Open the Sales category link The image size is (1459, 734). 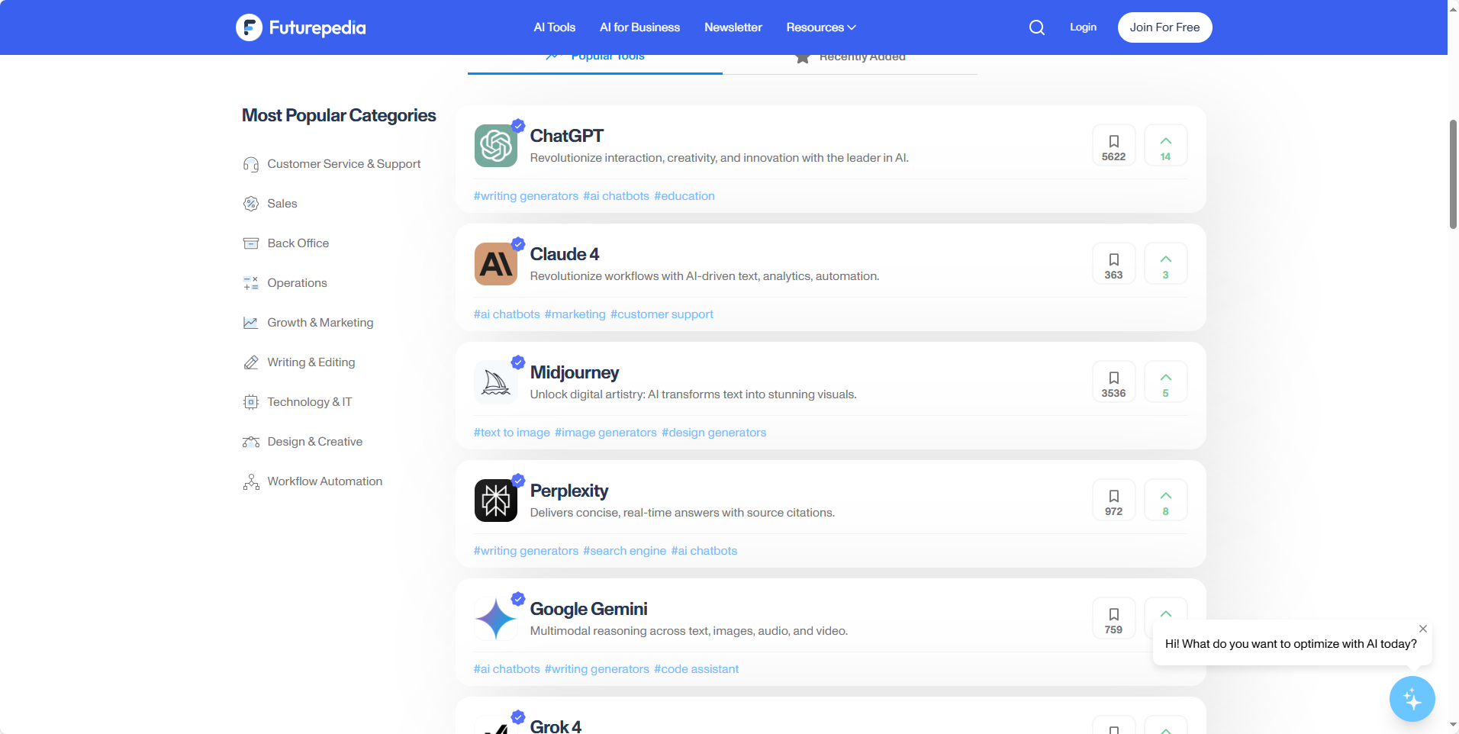click(282, 204)
